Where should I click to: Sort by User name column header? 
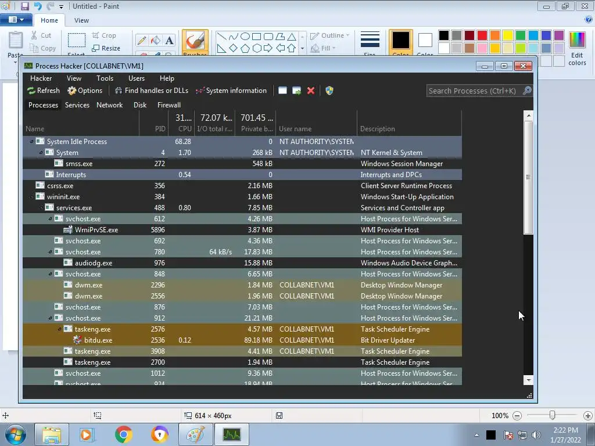pyautogui.click(x=317, y=123)
